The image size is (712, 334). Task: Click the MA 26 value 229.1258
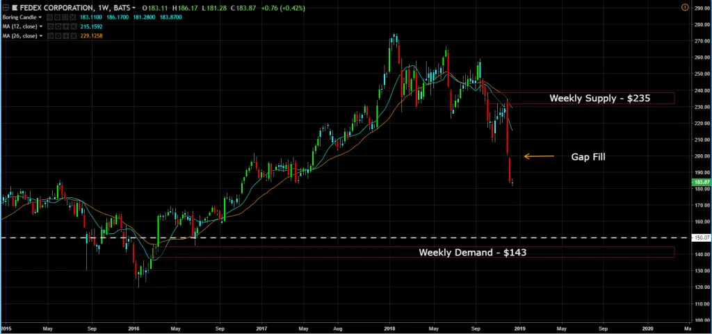pos(91,35)
